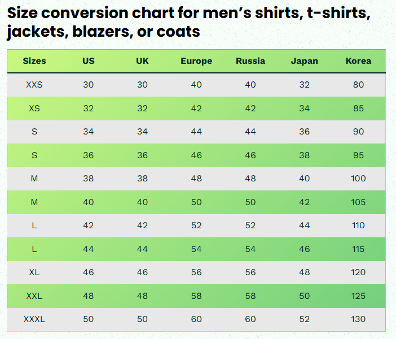Image resolution: width=396 pixels, height=339 pixels.
Task: Click the Russia column header
Action: click(x=250, y=61)
